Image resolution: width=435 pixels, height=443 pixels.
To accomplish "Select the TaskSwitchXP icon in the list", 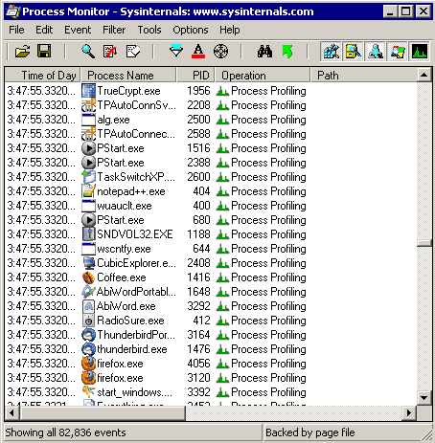I will pyautogui.click(x=88, y=177).
